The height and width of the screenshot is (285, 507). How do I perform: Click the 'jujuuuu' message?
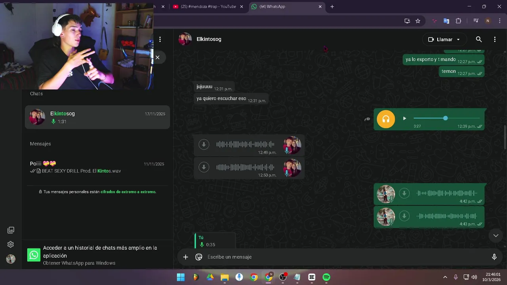click(x=214, y=87)
